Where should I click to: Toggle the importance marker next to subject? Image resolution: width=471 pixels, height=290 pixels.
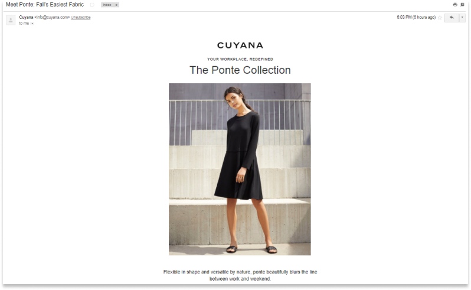[92, 5]
